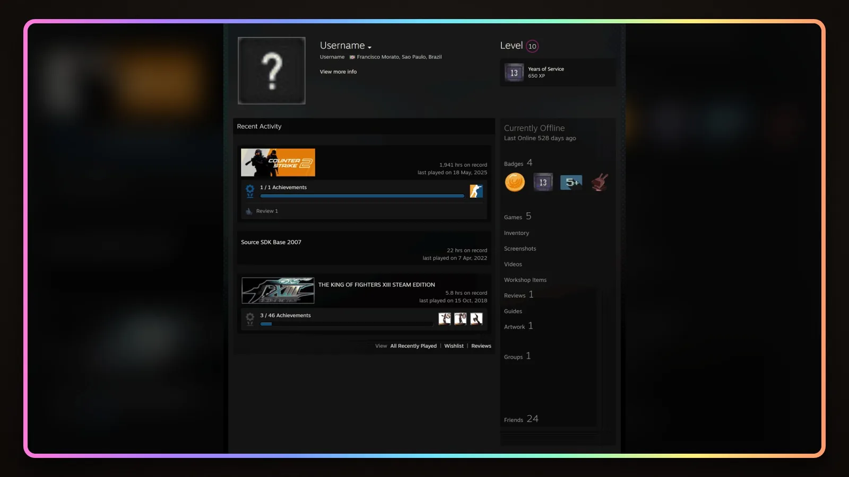The image size is (849, 477).
Task: Open the Artwork 1 sidebar link
Action: [518, 326]
